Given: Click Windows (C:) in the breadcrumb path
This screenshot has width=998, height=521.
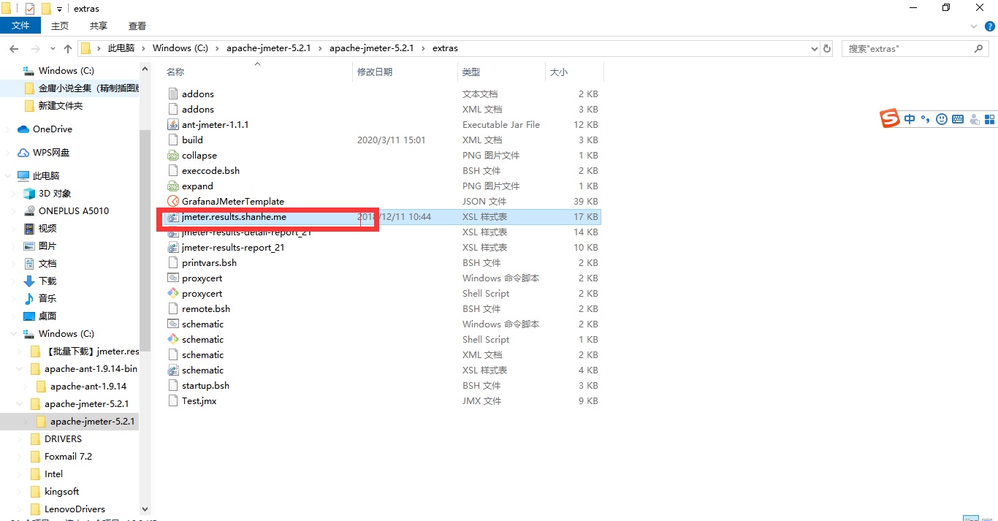Looking at the screenshot, I should click(180, 48).
